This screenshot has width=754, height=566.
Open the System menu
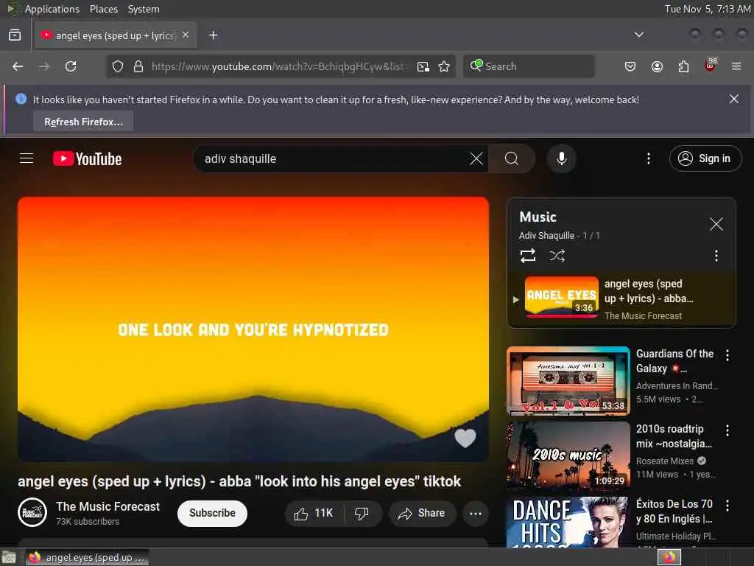144,9
